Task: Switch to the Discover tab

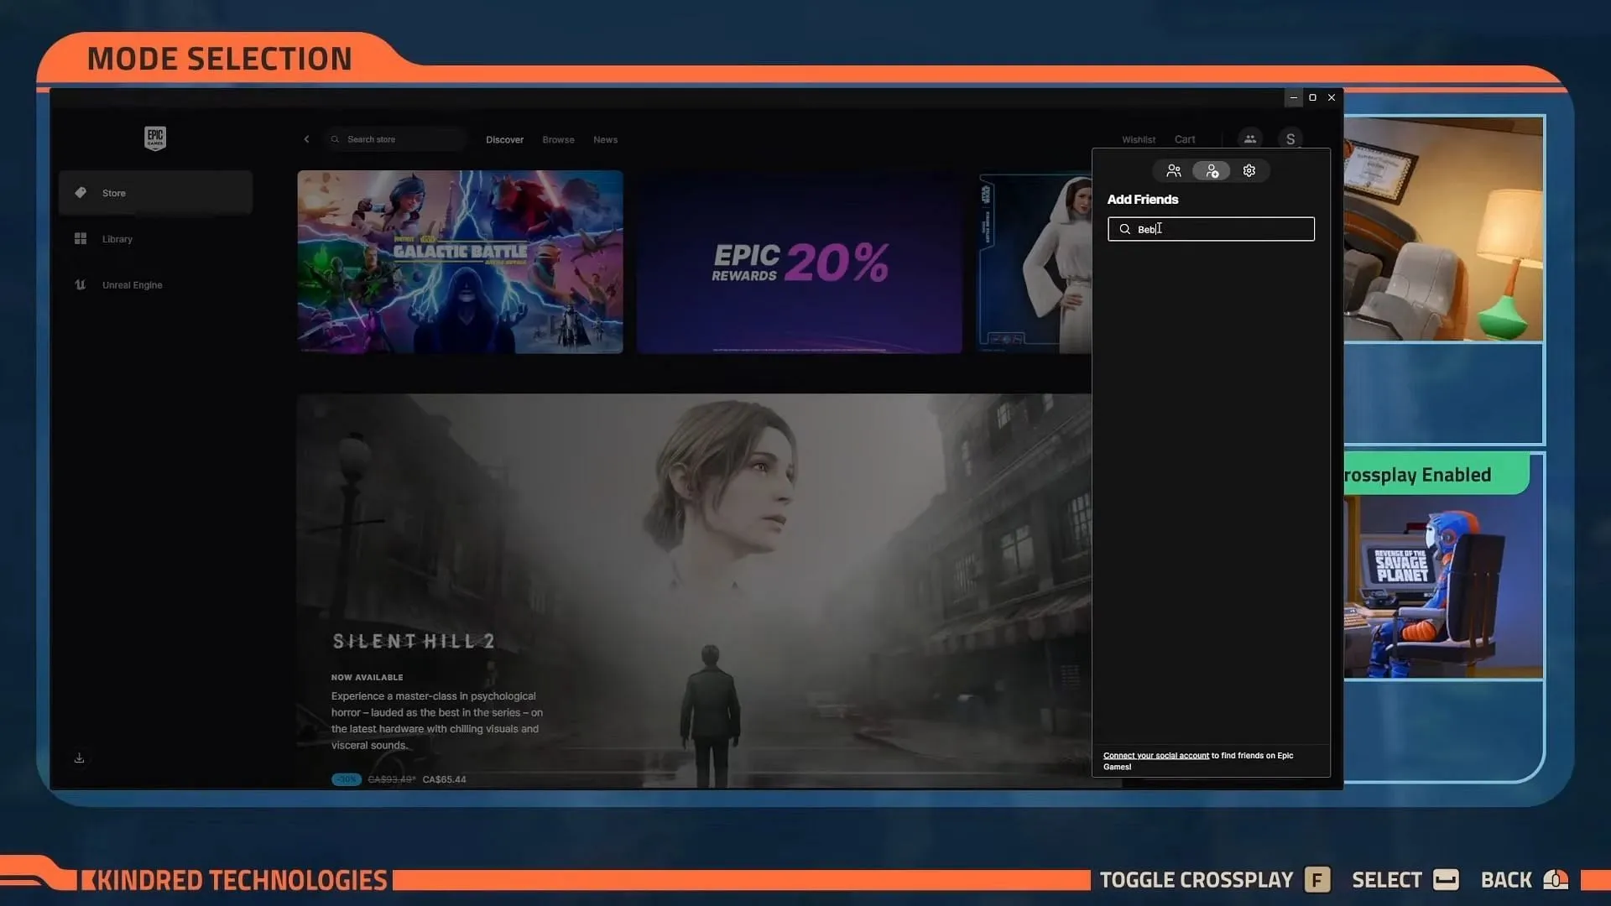Action: 504,140
